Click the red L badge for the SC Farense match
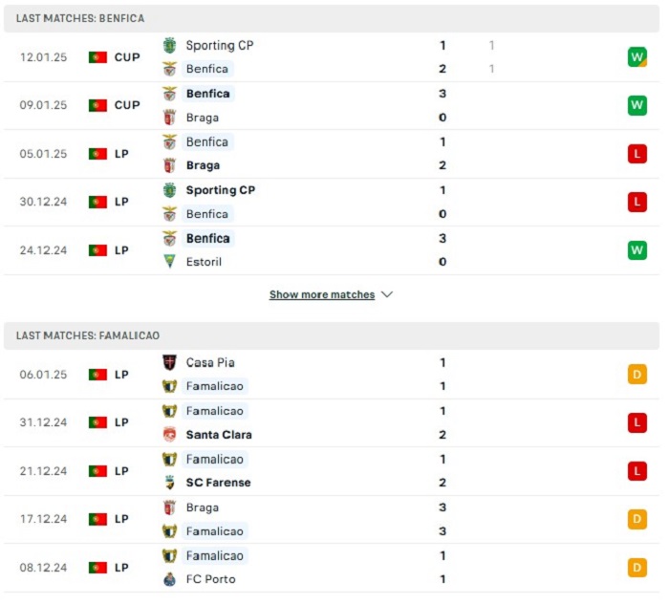This screenshot has height=604, width=669. pos(637,471)
